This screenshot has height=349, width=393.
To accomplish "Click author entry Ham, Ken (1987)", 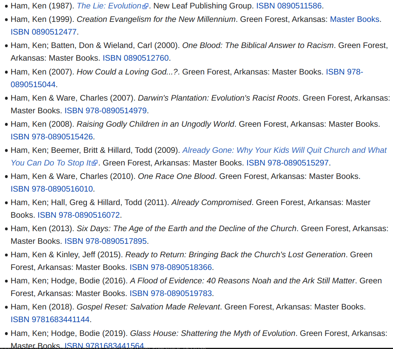I will [x=42, y=6].
